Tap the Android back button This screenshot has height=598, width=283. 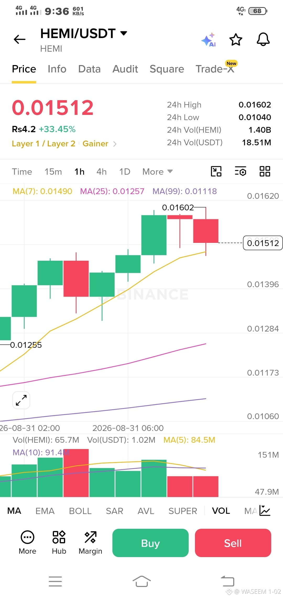[x=227, y=581]
